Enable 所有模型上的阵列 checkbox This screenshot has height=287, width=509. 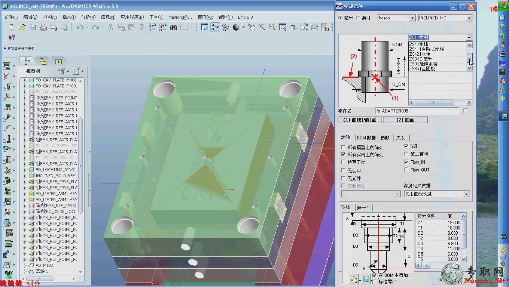click(343, 147)
